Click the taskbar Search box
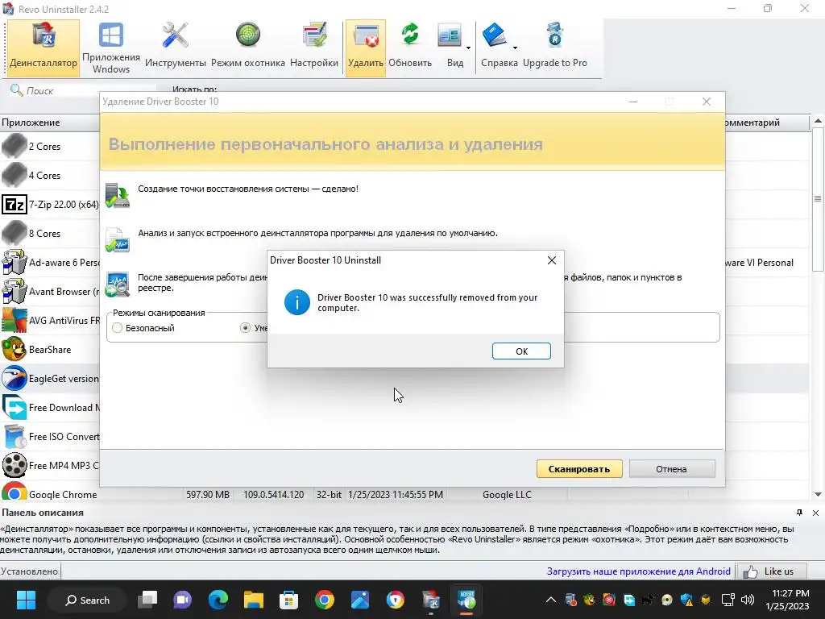The height and width of the screenshot is (619, 825). [87, 600]
